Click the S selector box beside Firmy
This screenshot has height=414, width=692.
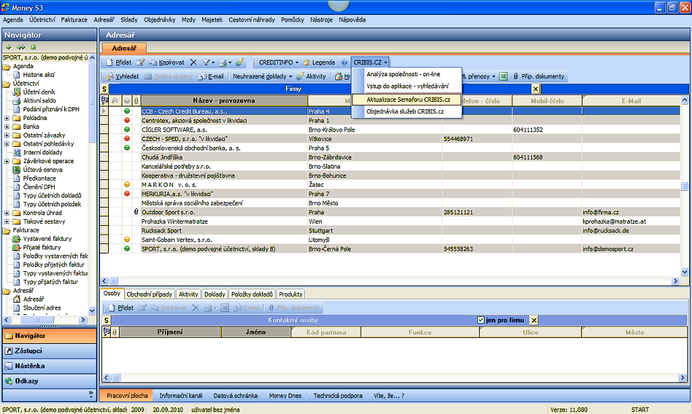click(105, 88)
